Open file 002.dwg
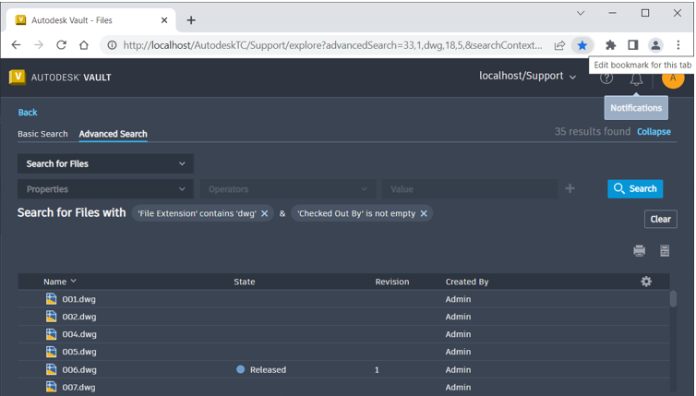 coord(79,317)
